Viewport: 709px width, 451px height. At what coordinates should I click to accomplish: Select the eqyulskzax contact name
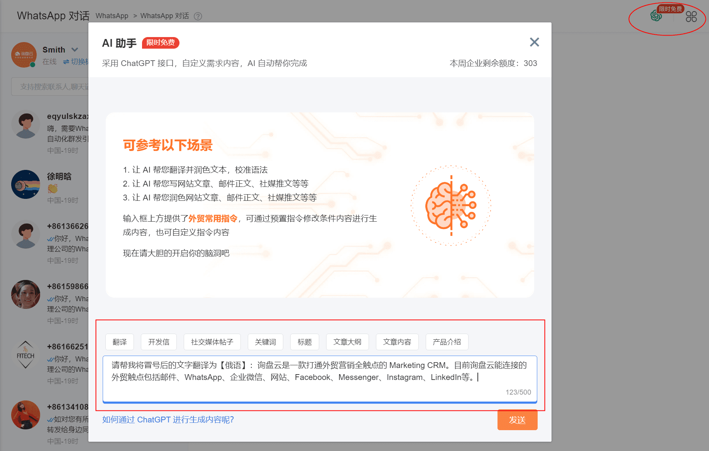(68, 116)
